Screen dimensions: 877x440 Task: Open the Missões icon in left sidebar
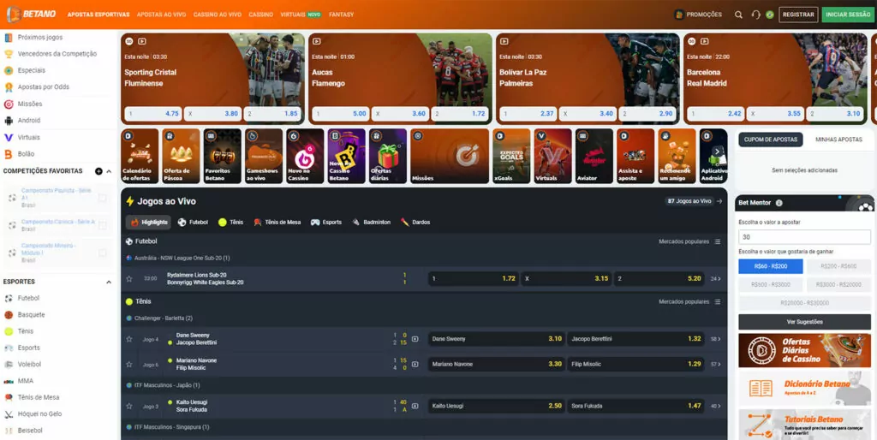(x=9, y=104)
